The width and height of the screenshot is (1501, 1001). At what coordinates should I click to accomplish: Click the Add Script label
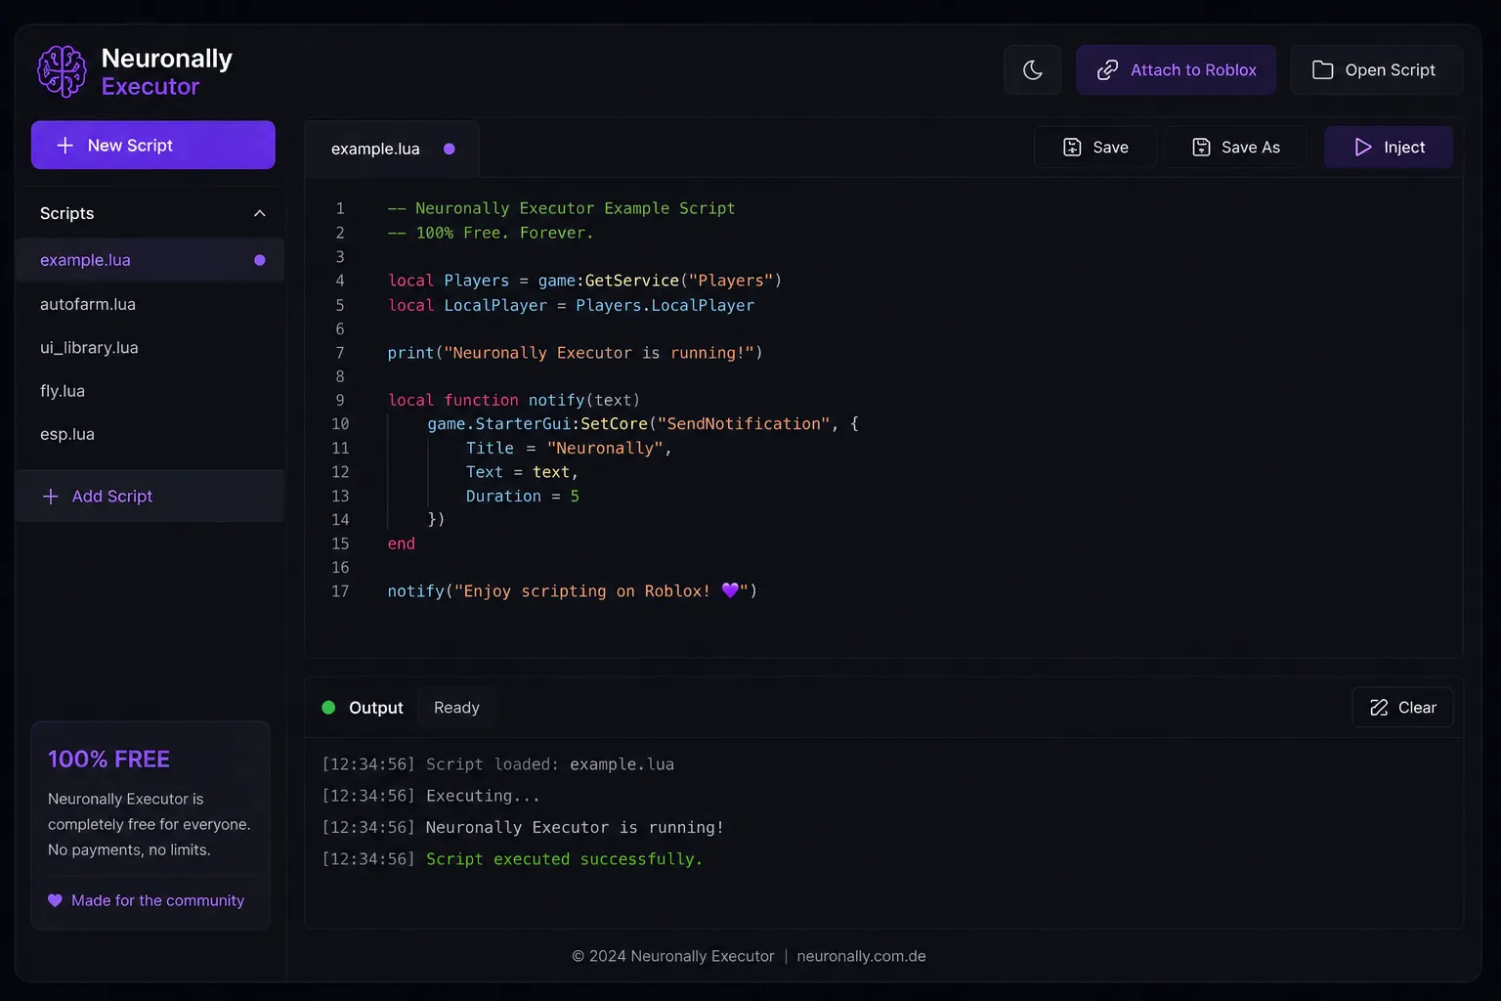pyautogui.click(x=112, y=496)
